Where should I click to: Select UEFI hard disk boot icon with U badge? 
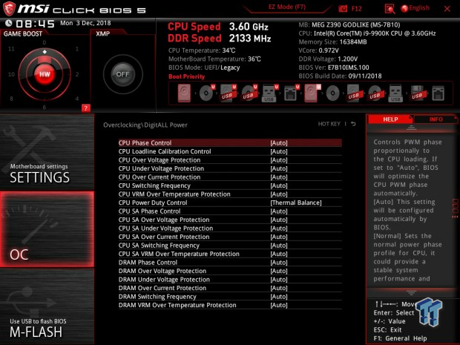click(x=312, y=93)
